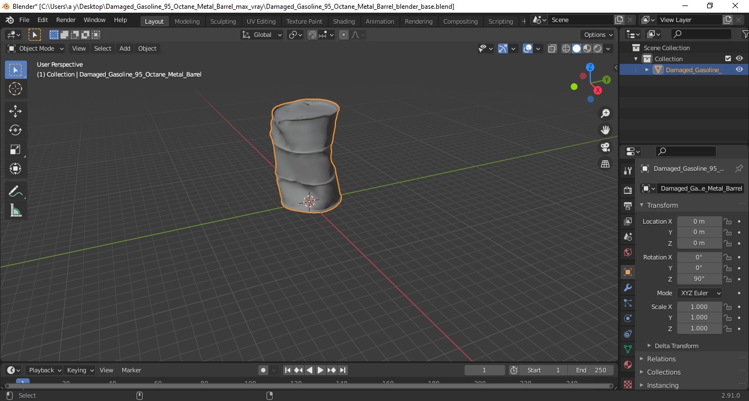
Task: Open the Modifier properties wrench tab
Action: click(628, 288)
